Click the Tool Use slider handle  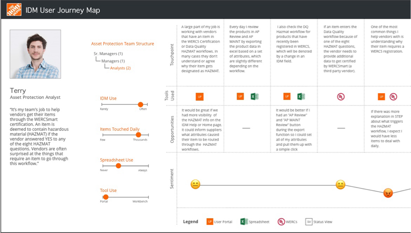[104, 197]
